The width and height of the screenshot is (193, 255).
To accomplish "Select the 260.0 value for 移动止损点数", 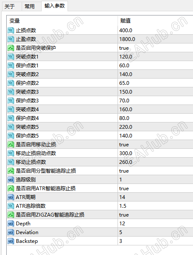I will tap(126, 162).
